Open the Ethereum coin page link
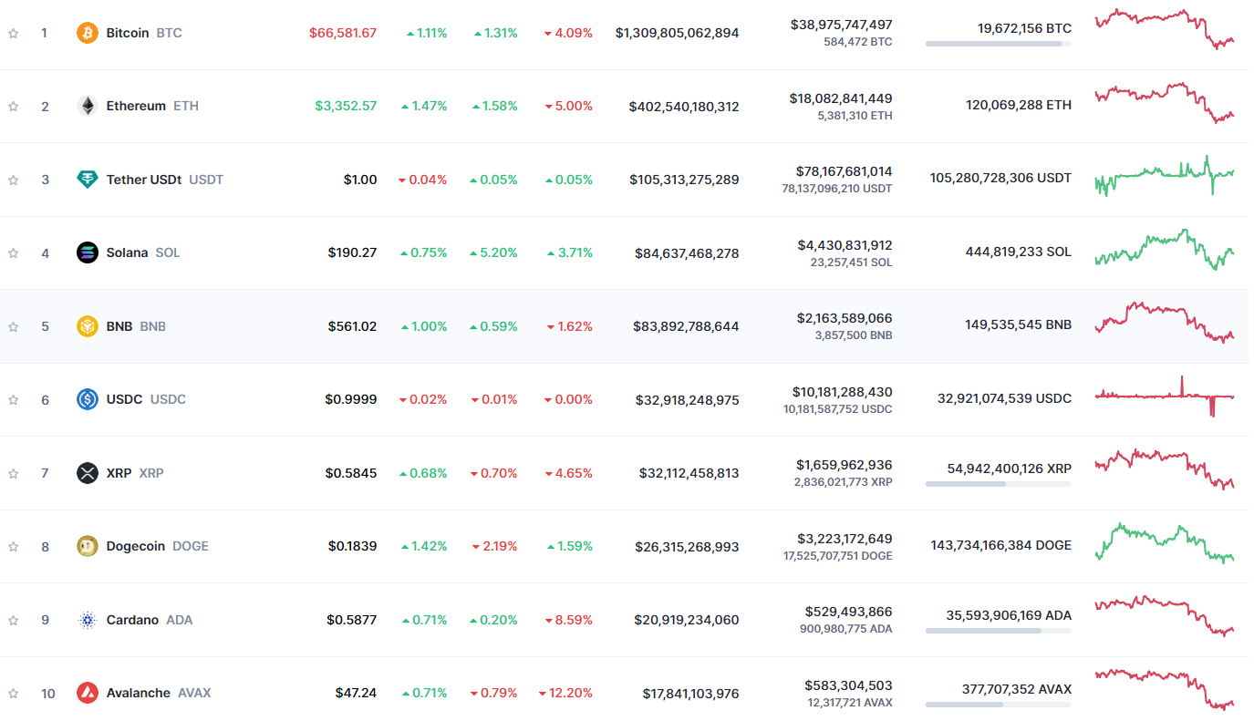The height and width of the screenshot is (721, 1254). [136, 106]
